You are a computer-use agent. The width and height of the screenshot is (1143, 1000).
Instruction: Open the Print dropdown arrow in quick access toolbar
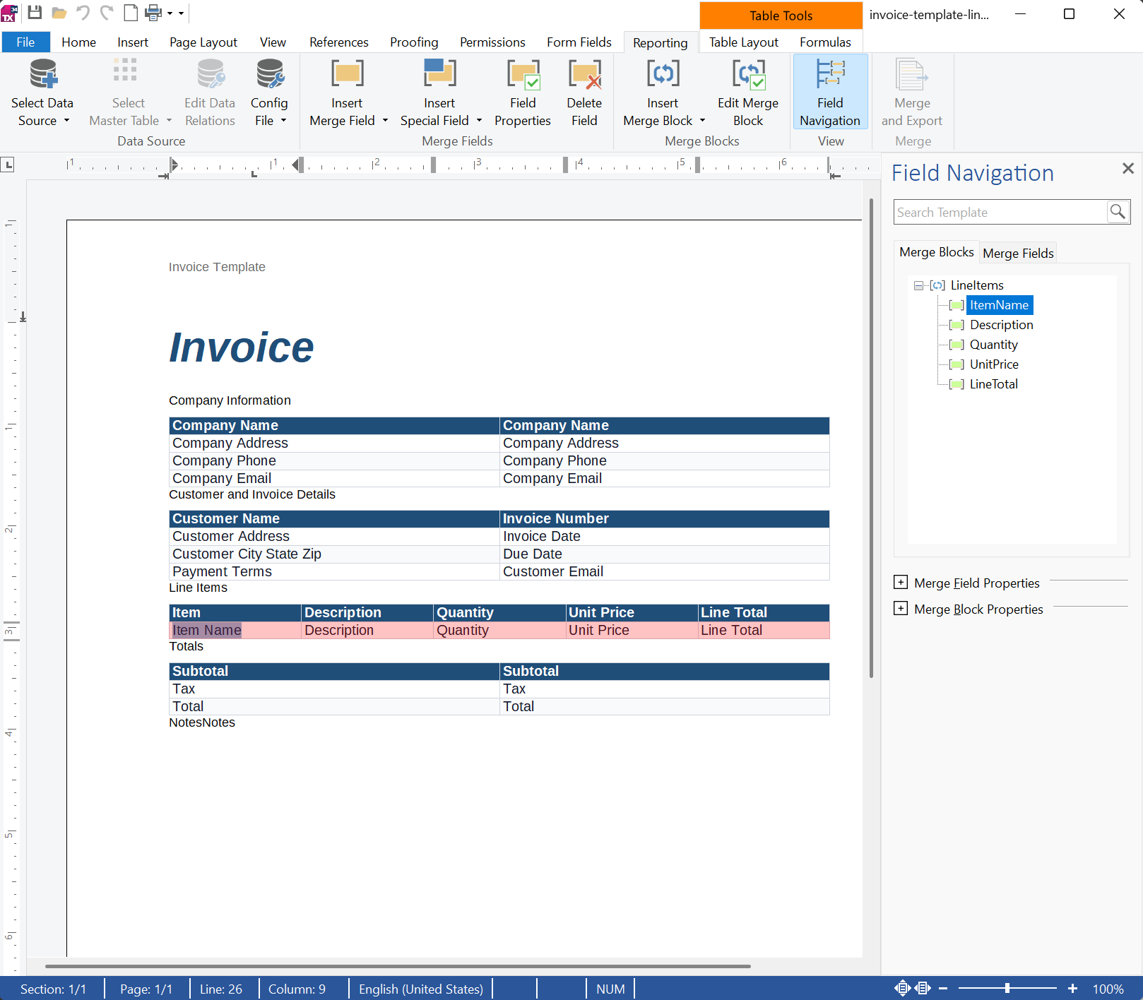coord(170,13)
